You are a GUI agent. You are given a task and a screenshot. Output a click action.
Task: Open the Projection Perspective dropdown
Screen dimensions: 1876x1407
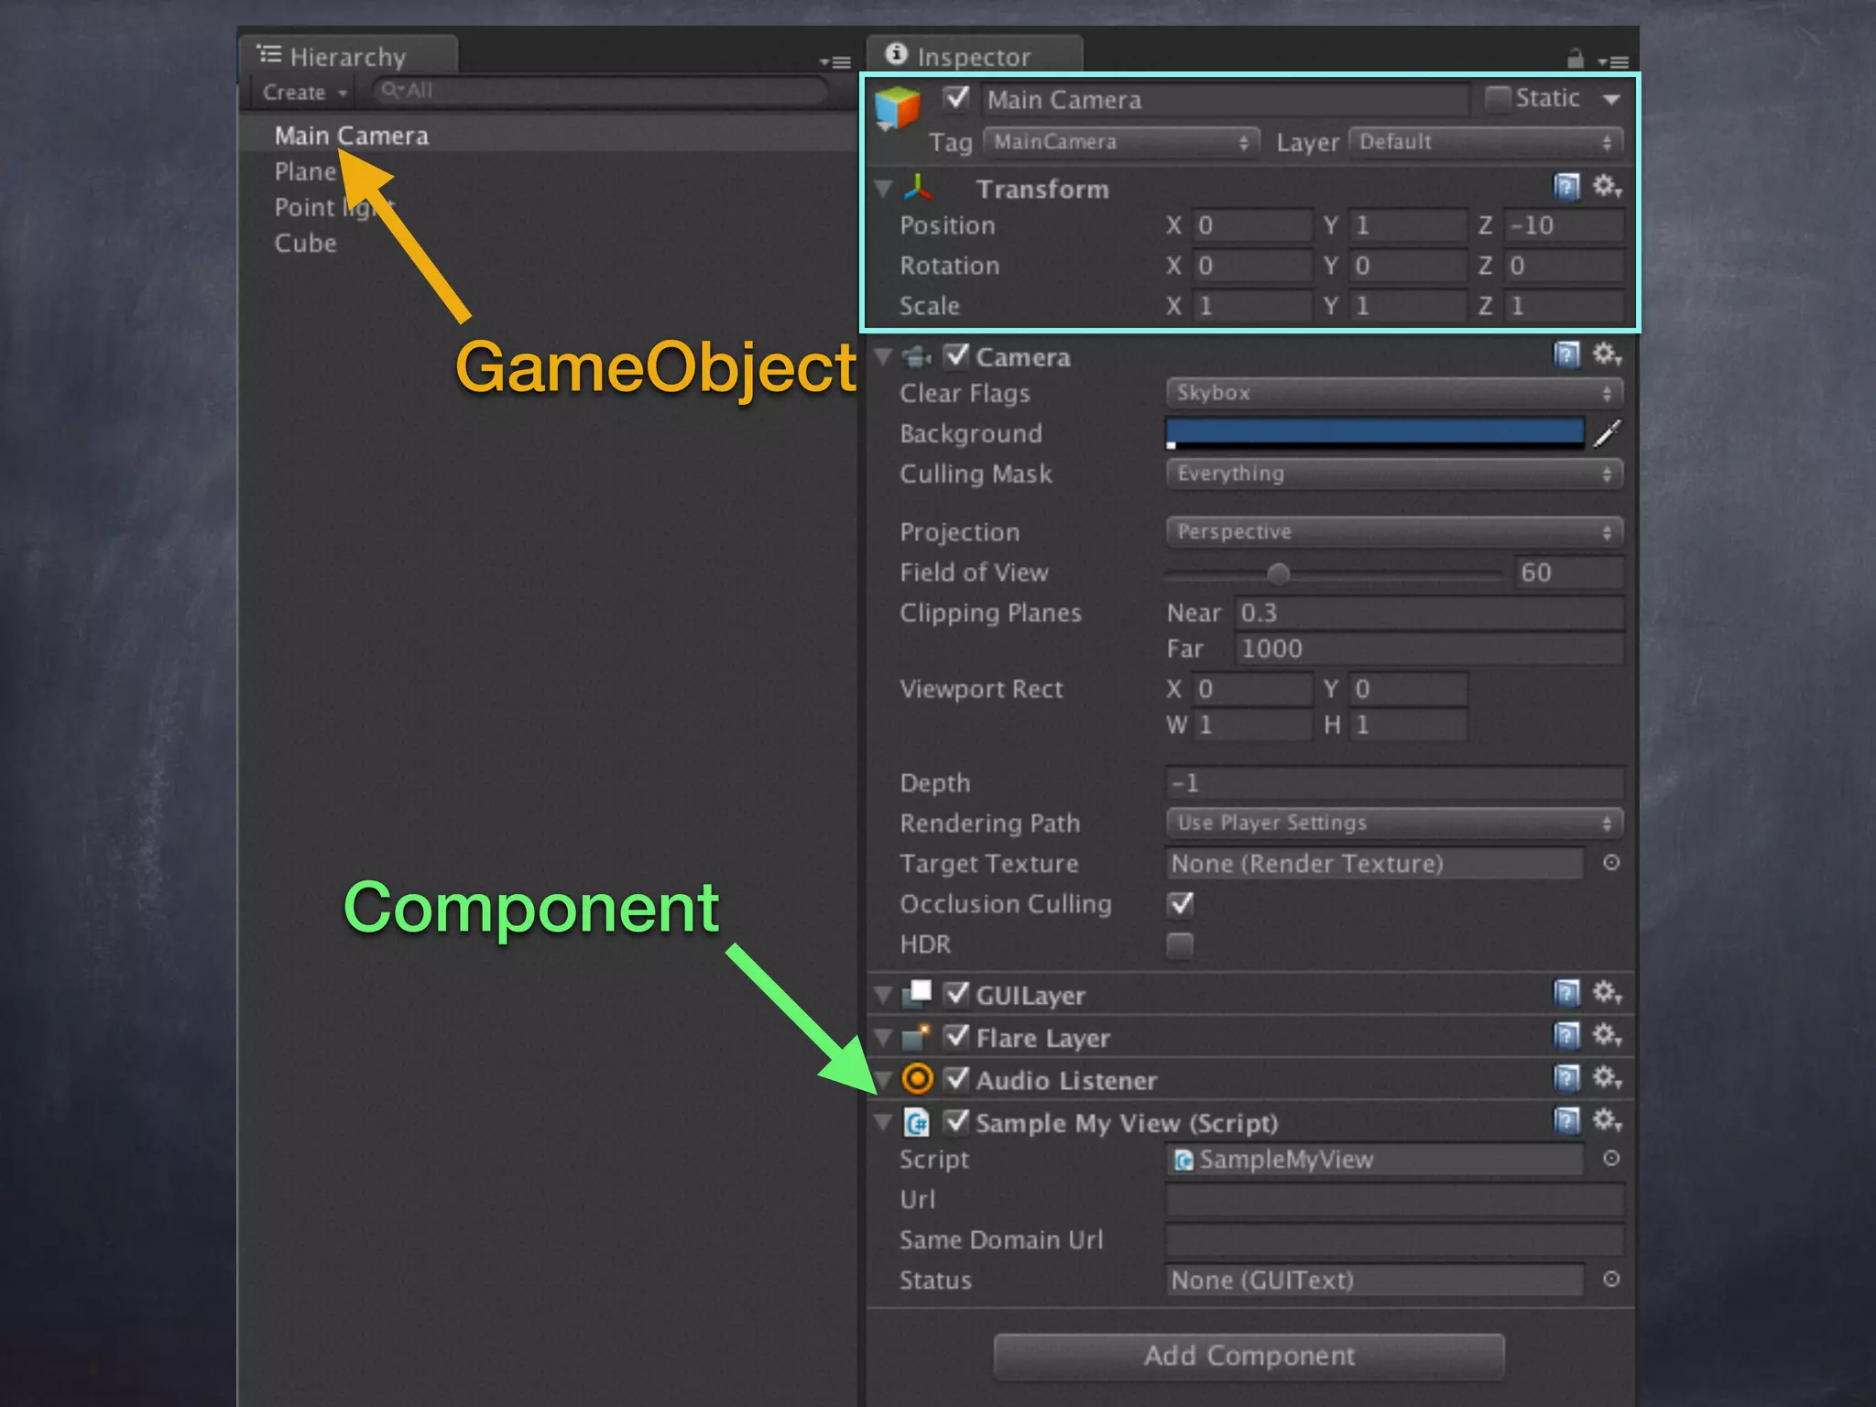tap(1393, 532)
